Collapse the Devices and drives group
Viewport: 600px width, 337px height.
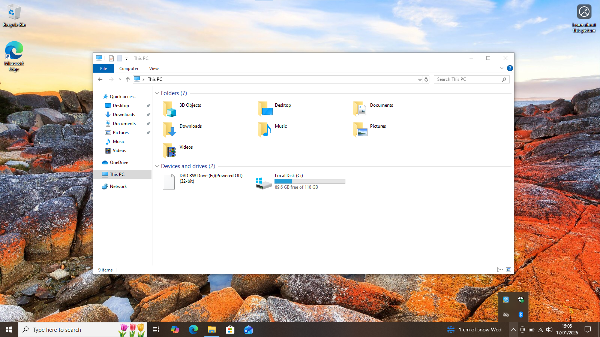click(157, 166)
